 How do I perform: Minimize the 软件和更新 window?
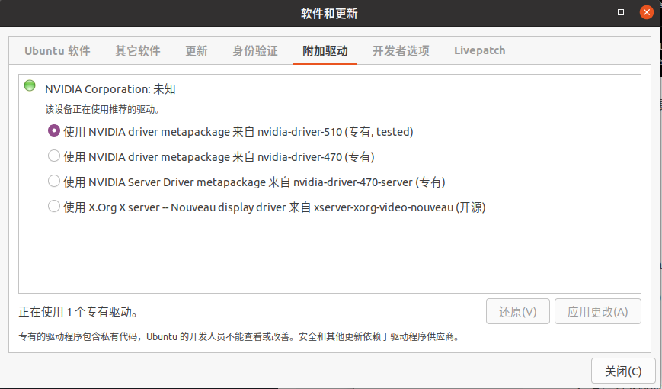tap(595, 13)
